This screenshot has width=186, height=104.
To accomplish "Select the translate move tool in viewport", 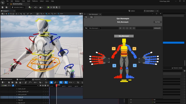I will coord(9,14).
